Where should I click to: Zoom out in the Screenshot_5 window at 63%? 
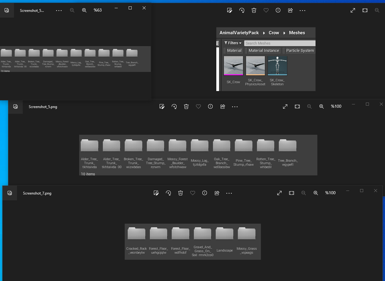72,10
